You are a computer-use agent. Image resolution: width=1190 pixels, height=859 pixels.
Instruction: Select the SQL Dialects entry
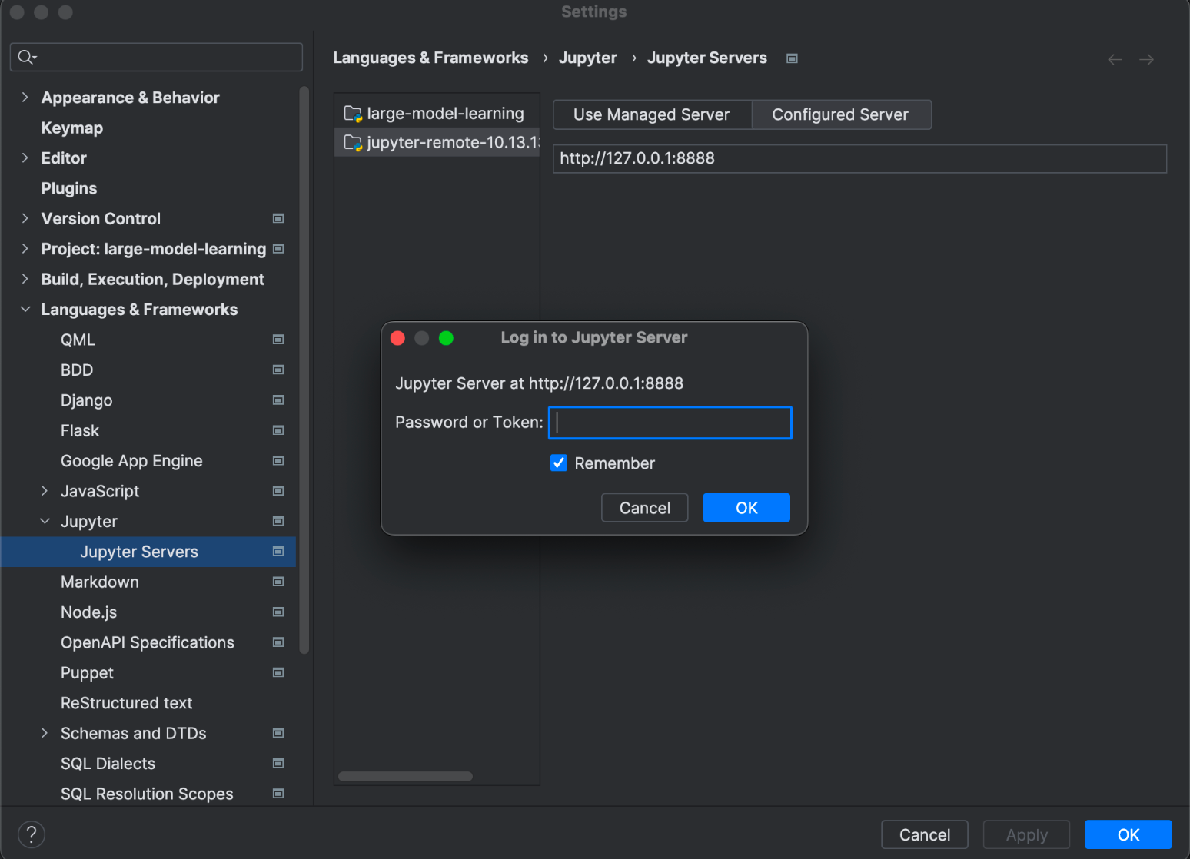pos(108,764)
